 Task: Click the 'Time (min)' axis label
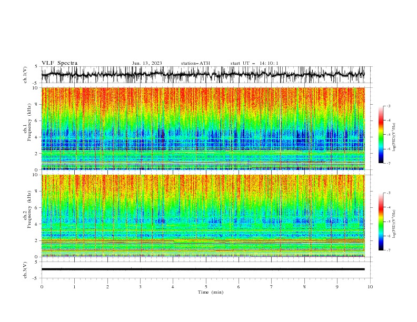click(x=211, y=292)
